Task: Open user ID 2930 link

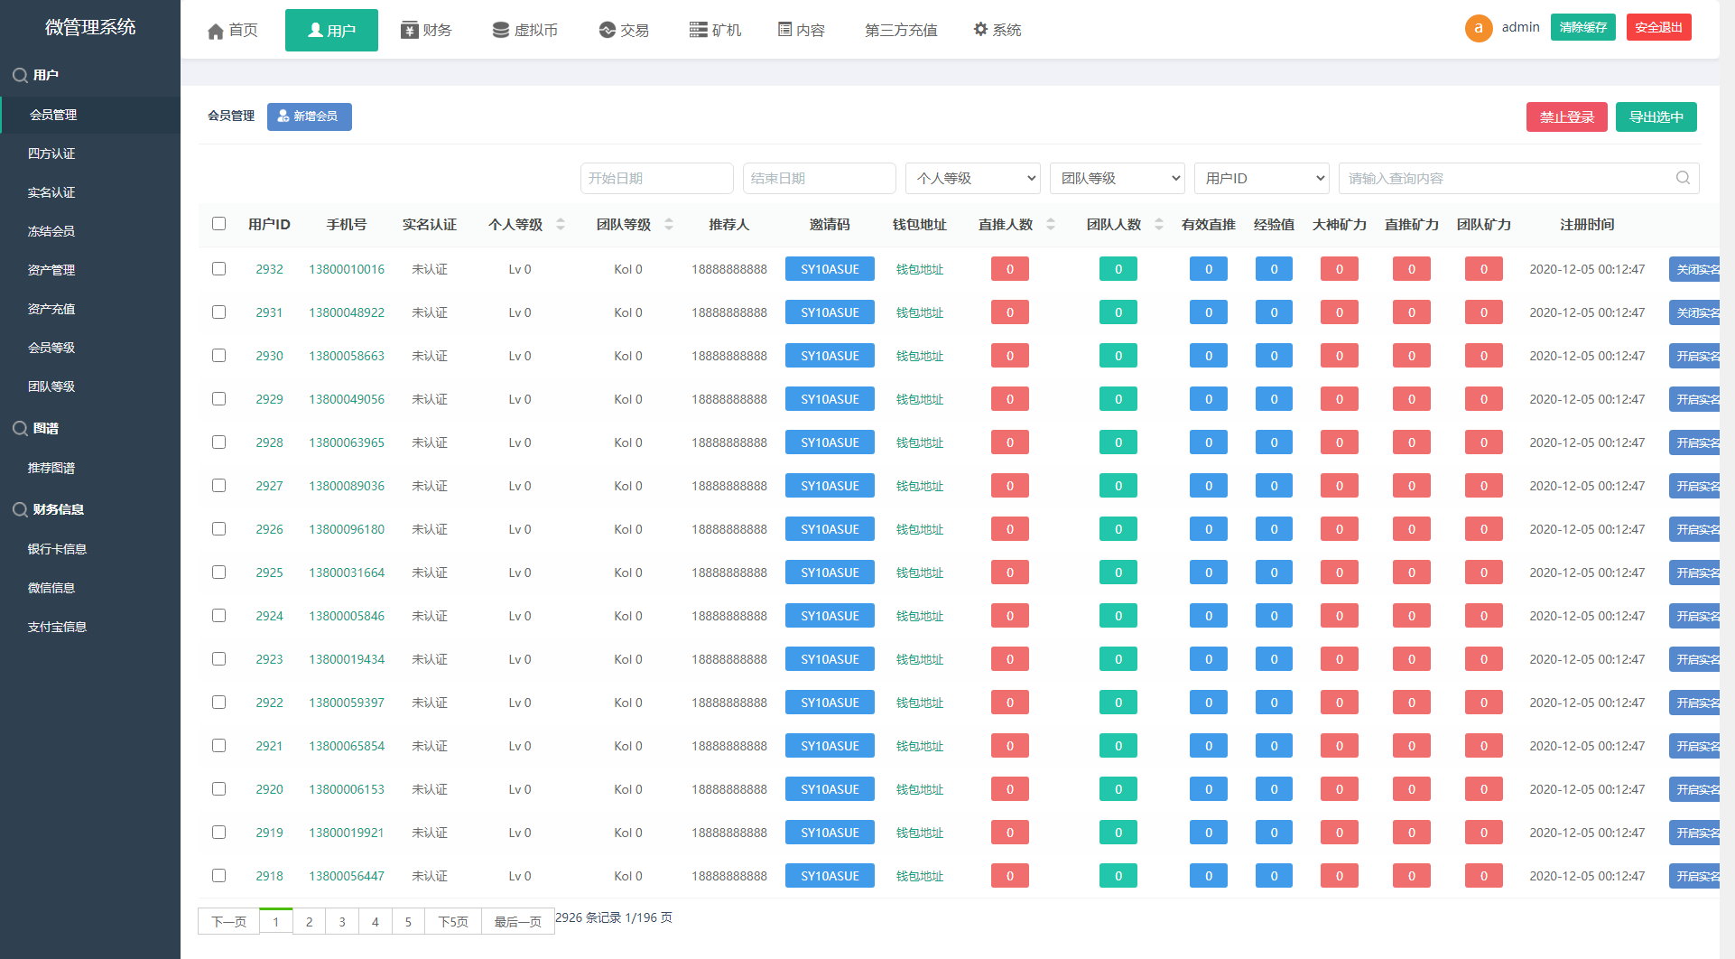Action: point(269,356)
